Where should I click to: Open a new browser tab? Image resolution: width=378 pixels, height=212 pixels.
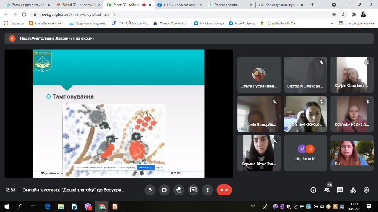[x=312, y=5]
